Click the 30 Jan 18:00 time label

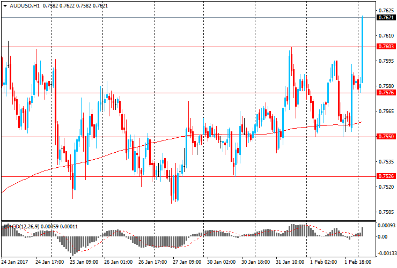point(254,263)
